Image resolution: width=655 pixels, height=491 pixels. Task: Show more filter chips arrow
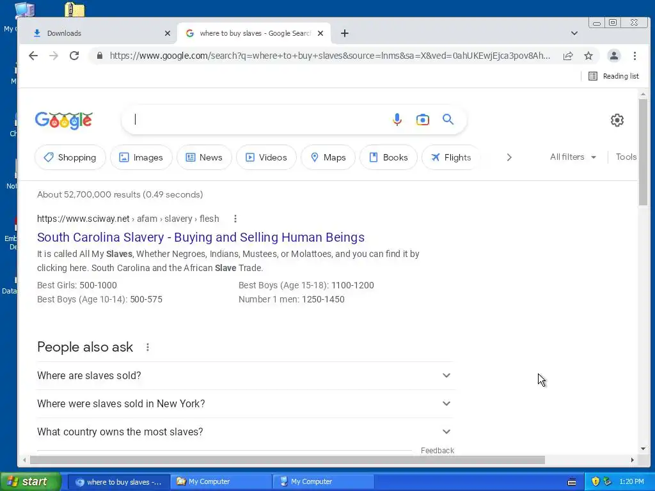[x=509, y=157]
